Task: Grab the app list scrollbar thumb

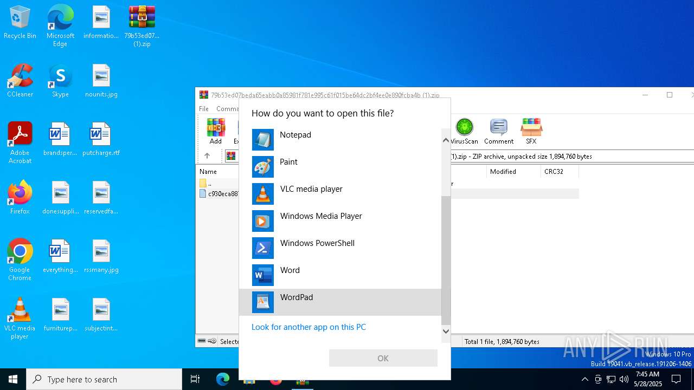Action: click(446, 260)
